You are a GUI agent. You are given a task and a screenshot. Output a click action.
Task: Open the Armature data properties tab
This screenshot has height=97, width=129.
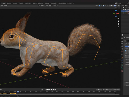[122, 65]
